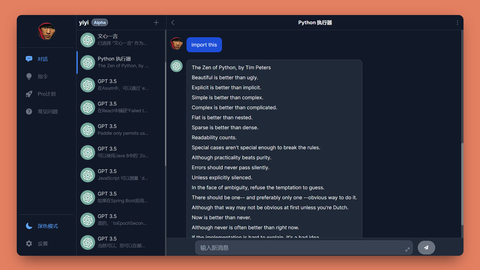Click the line 'Now is better than never.'
Screen dimensions: 480x270
tap(221, 217)
